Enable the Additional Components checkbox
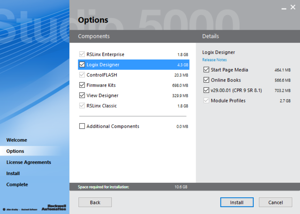This screenshot has width=300, height=214. point(82,126)
